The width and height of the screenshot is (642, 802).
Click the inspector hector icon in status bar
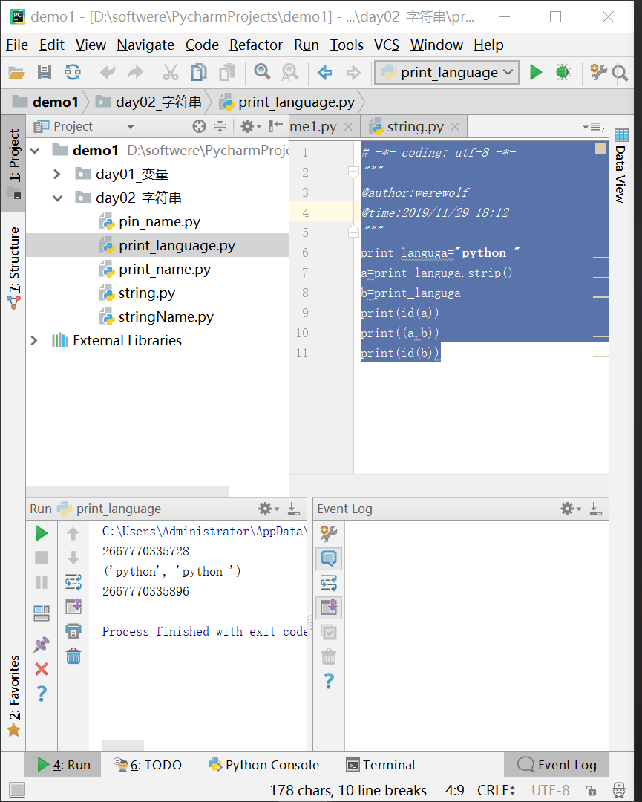(x=618, y=790)
